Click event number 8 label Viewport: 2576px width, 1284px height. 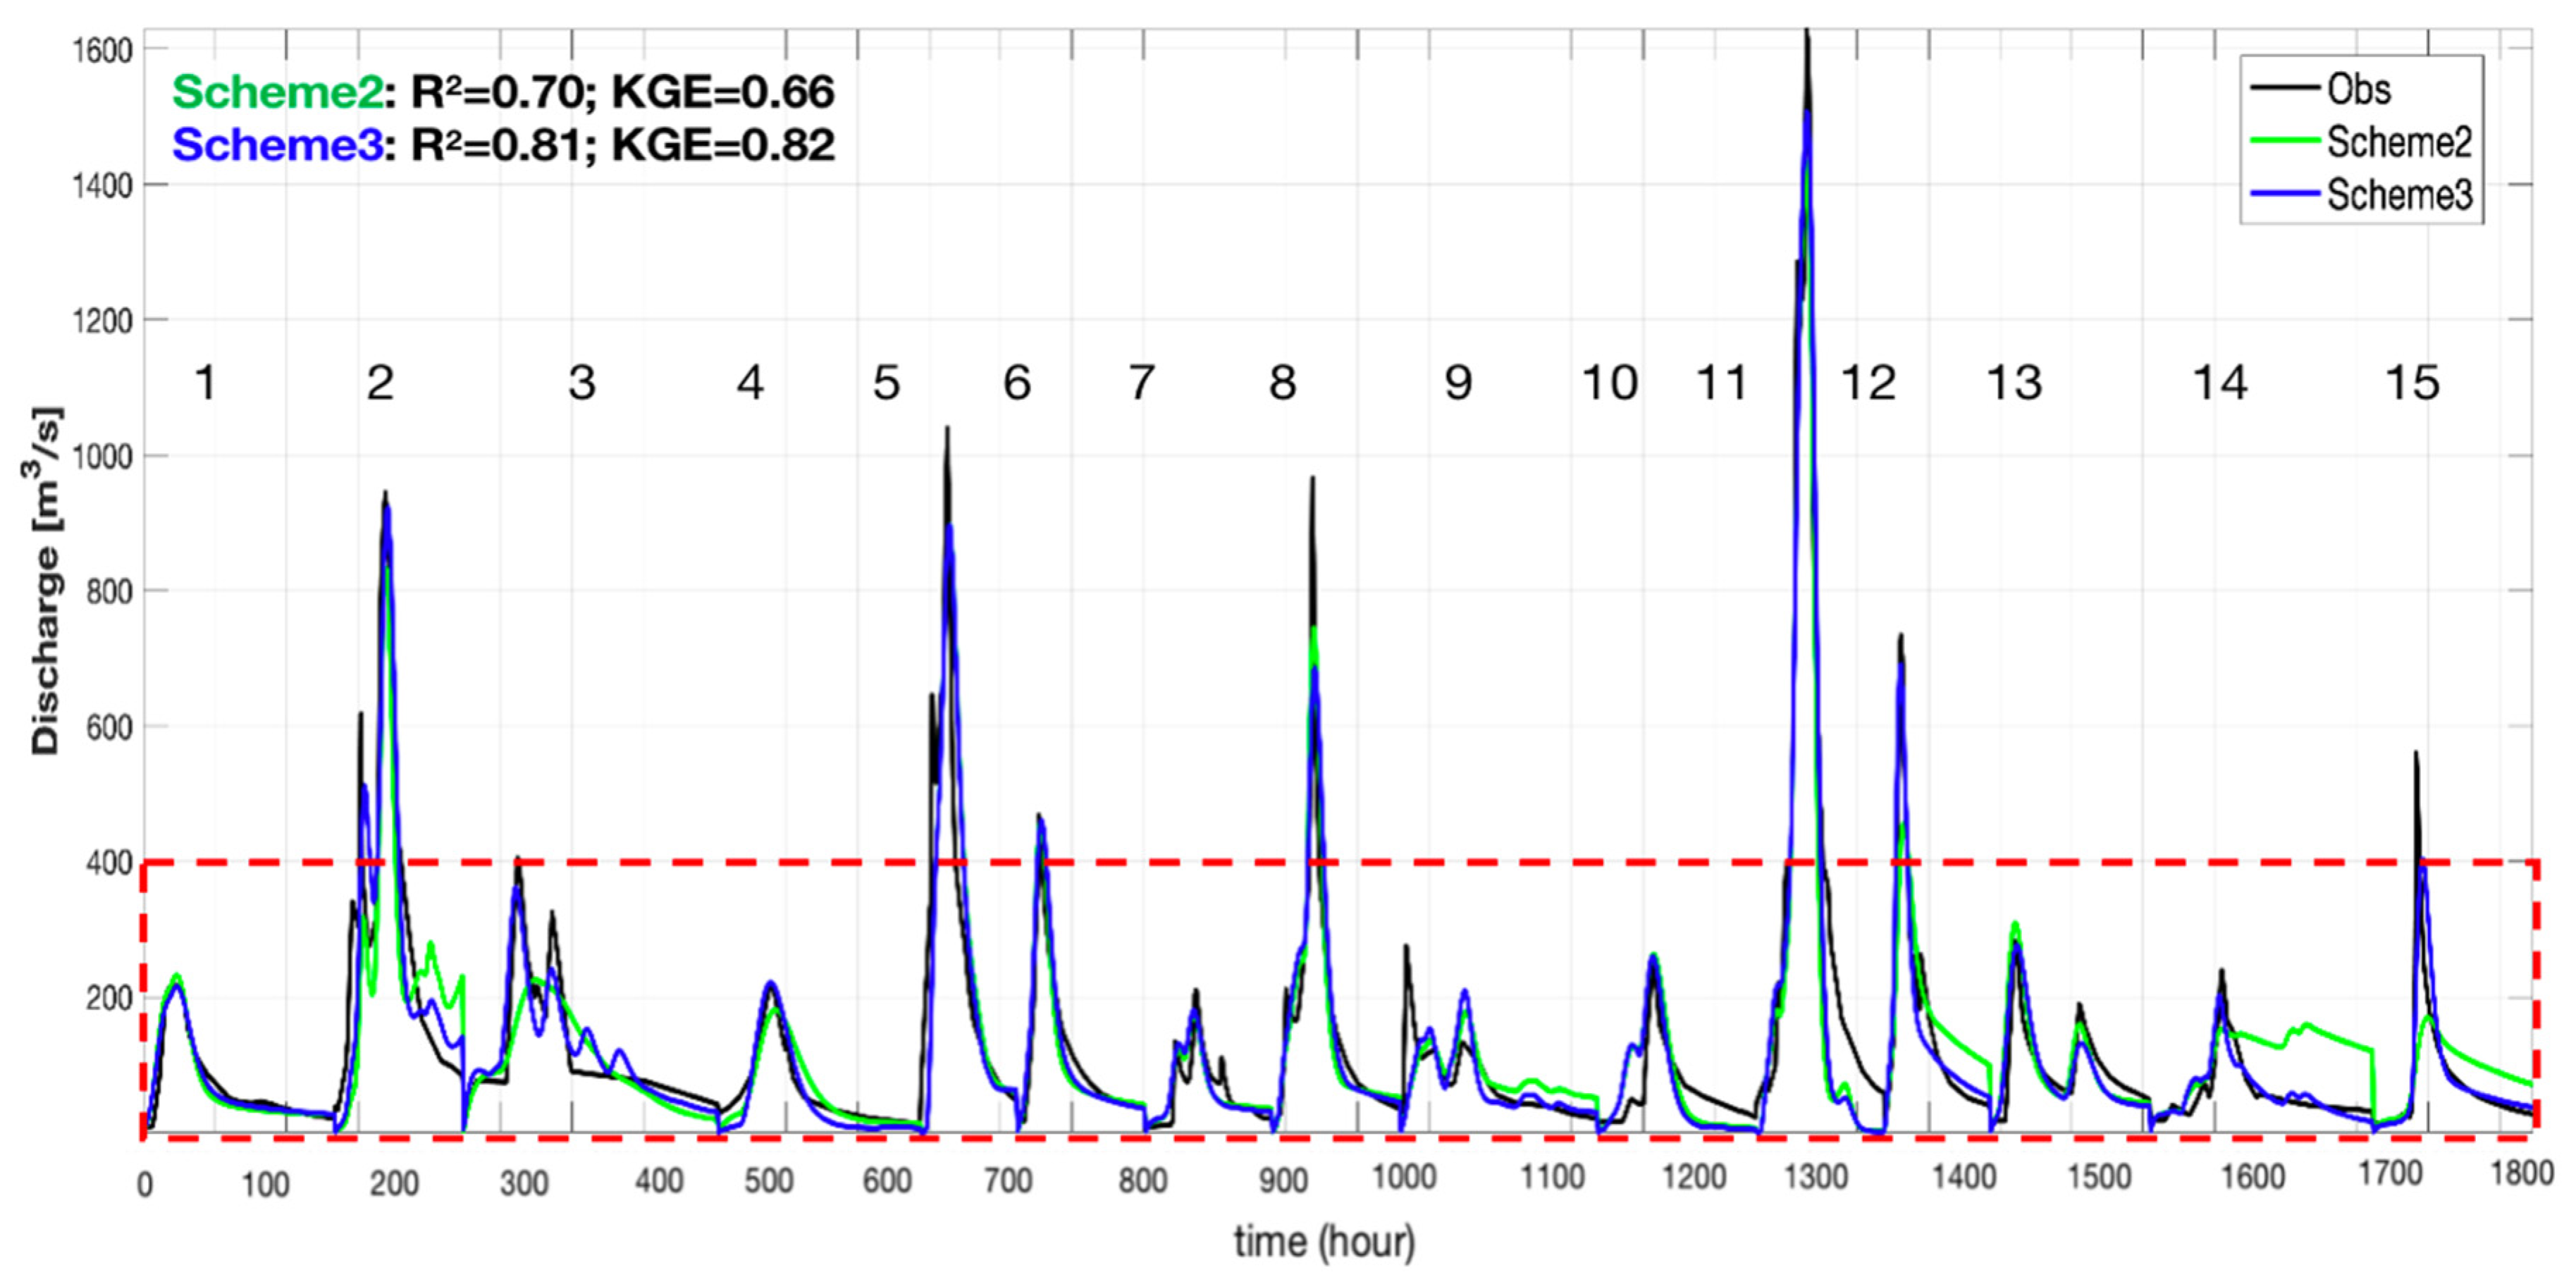click(x=1282, y=383)
